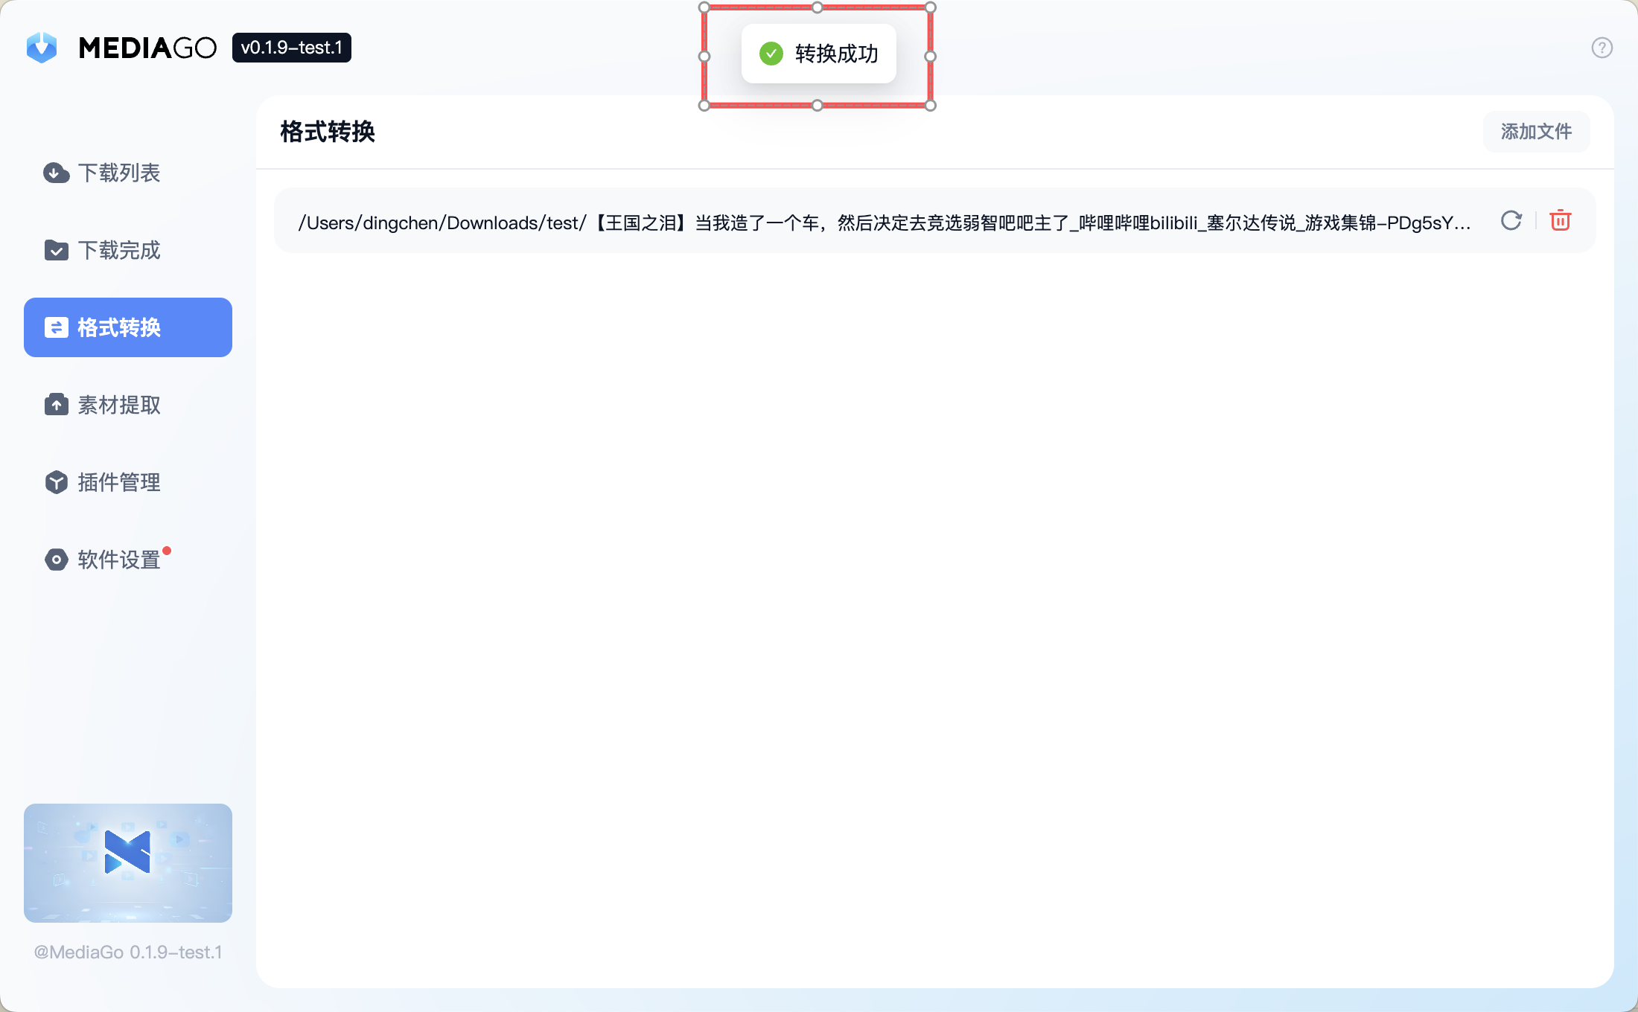Image resolution: width=1638 pixels, height=1012 pixels.
Task: Click the promotional banner thumbnail in sidebar
Action: point(128,862)
